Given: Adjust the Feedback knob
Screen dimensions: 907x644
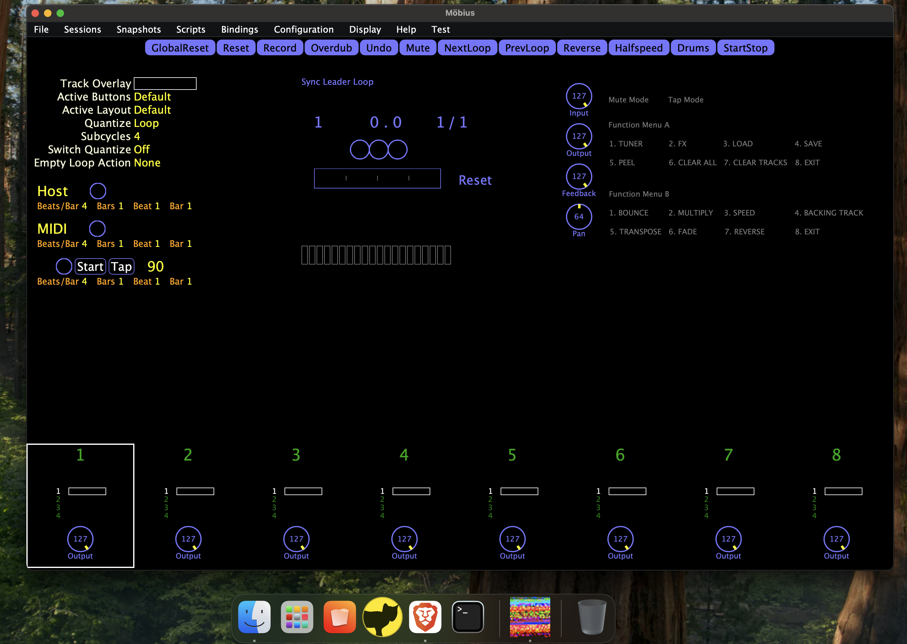Looking at the screenshot, I should (x=579, y=177).
